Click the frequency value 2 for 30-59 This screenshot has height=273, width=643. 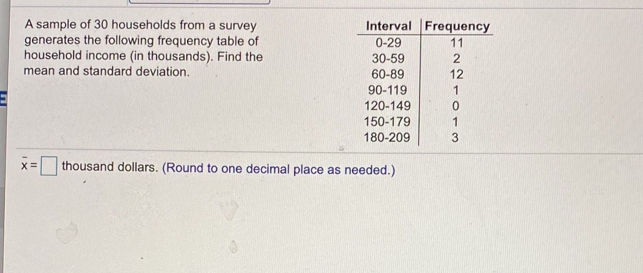(x=456, y=59)
